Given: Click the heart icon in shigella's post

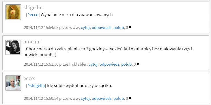Looking at the screenshot, I should 130,28.
